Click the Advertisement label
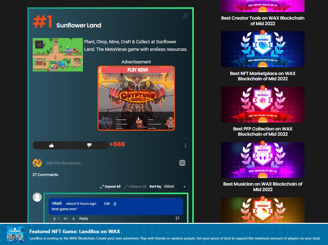 (x=136, y=62)
